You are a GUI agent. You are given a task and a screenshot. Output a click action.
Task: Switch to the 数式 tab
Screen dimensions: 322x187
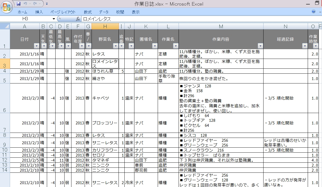[88, 12]
